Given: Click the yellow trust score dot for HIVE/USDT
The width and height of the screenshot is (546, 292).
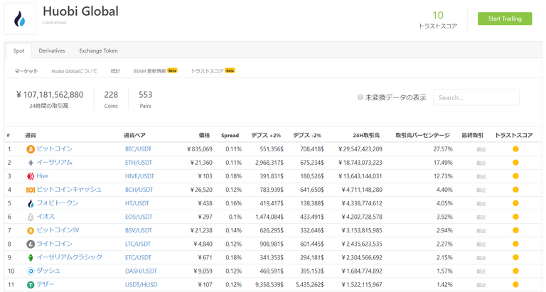Looking at the screenshot, I should pos(515,176).
